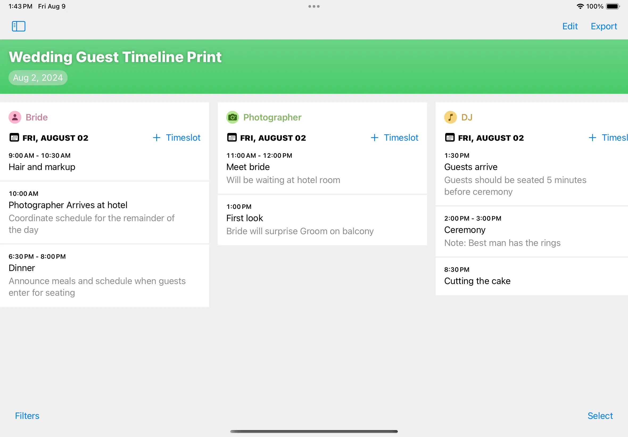
Task: Click the Export button top right
Action: tap(604, 26)
